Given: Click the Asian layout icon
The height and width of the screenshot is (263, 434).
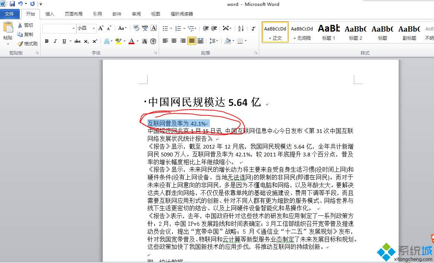Looking at the screenshot, I should [x=226, y=28].
